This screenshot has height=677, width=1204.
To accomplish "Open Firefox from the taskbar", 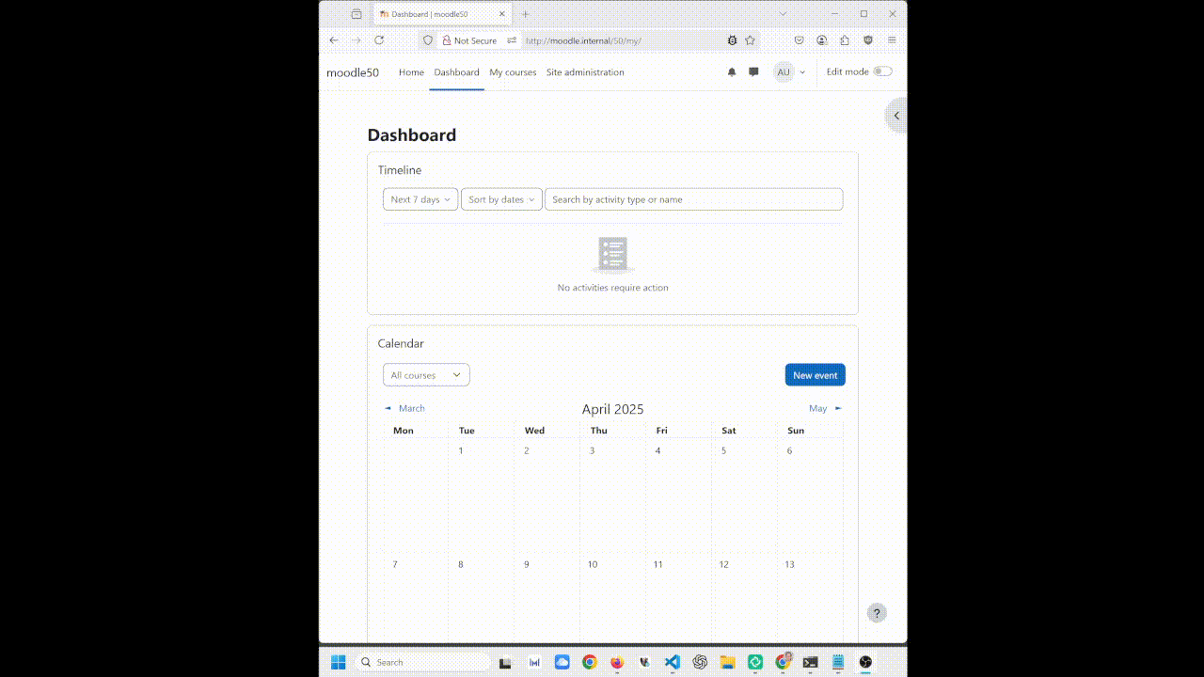I will point(617,662).
